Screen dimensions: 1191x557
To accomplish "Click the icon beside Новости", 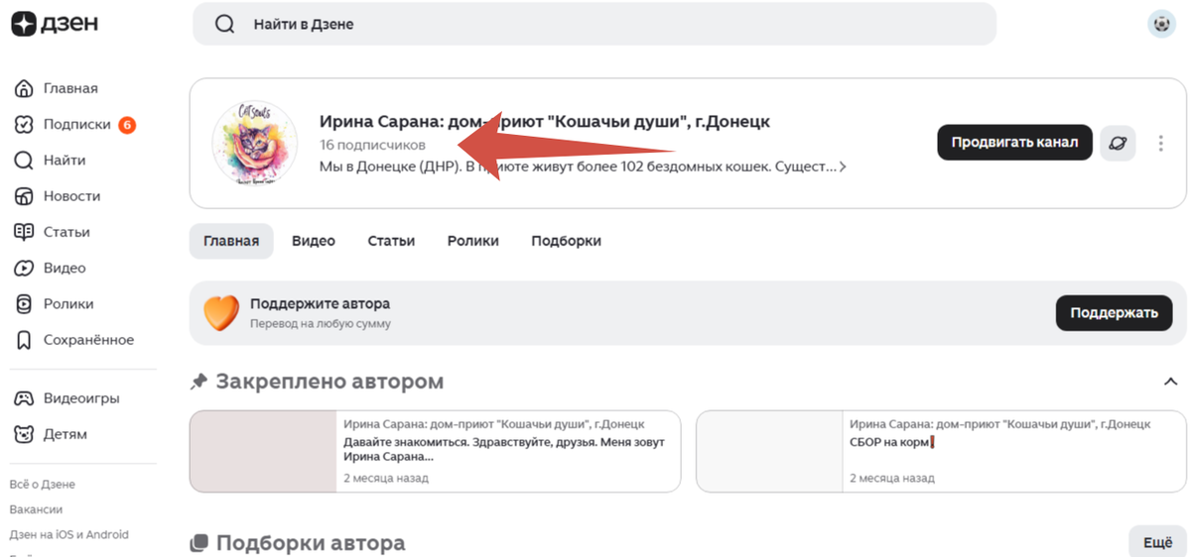I will [24, 196].
